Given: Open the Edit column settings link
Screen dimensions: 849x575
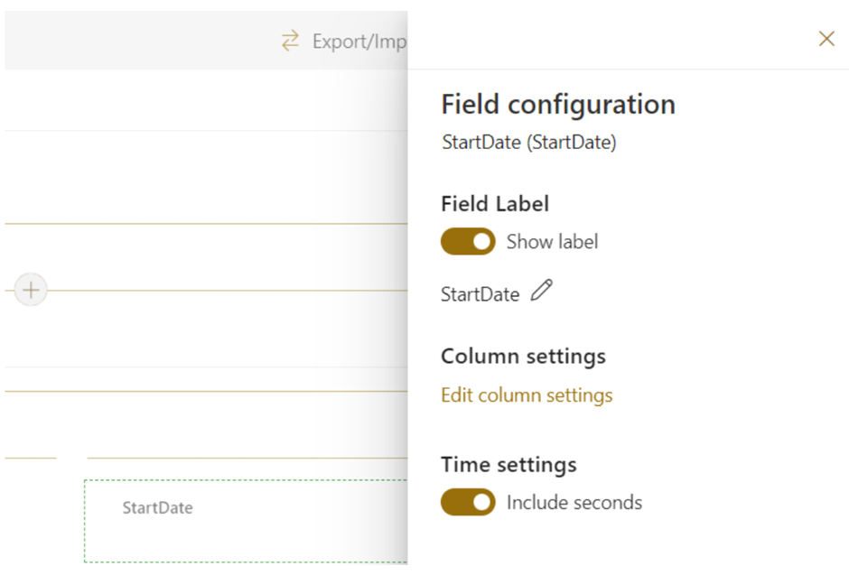Looking at the screenshot, I should (527, 395).
